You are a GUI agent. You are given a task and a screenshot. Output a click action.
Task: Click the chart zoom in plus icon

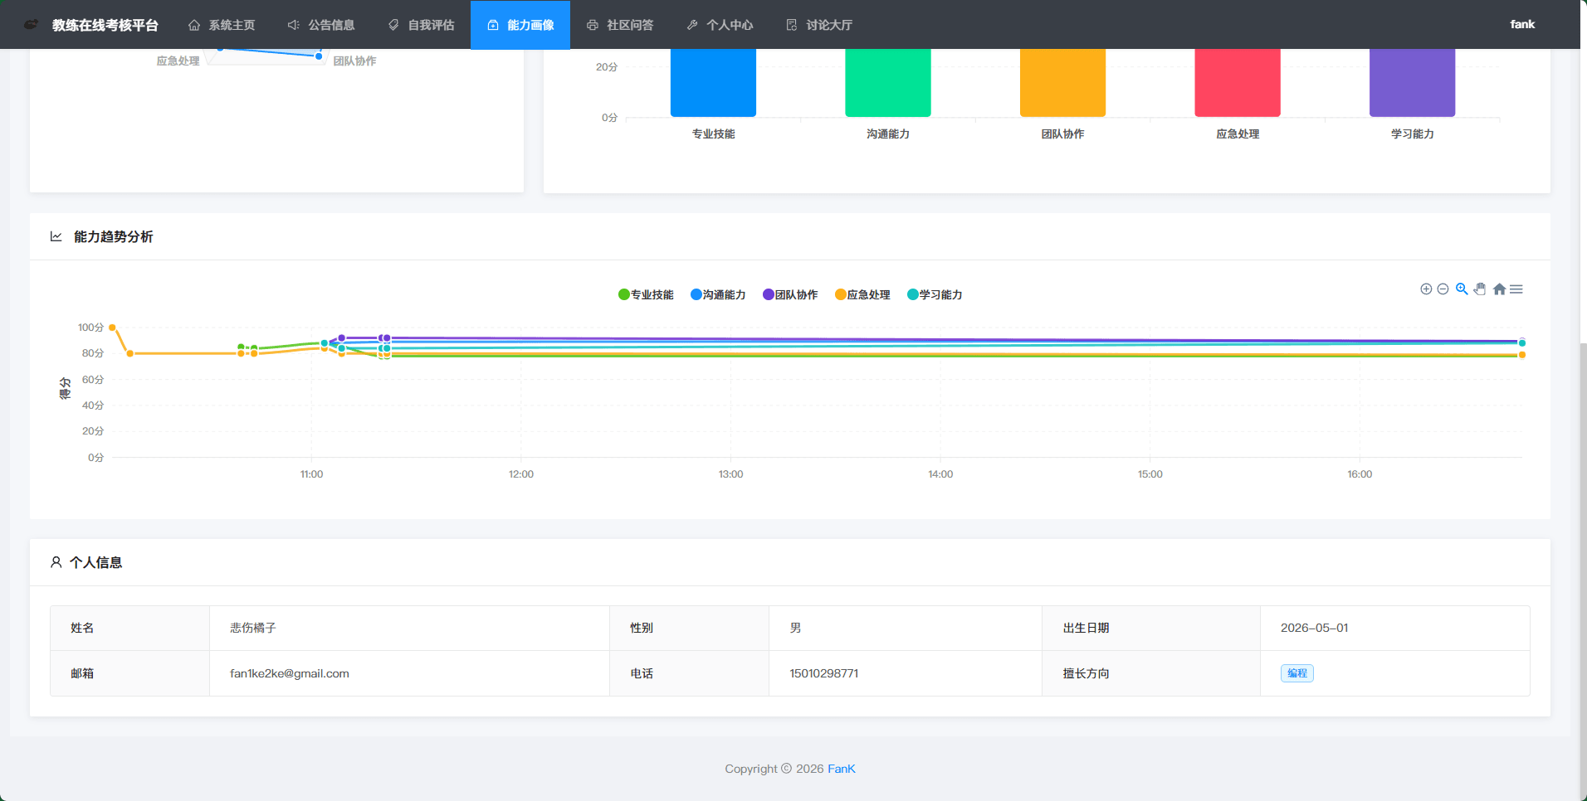coord(1426,289)
